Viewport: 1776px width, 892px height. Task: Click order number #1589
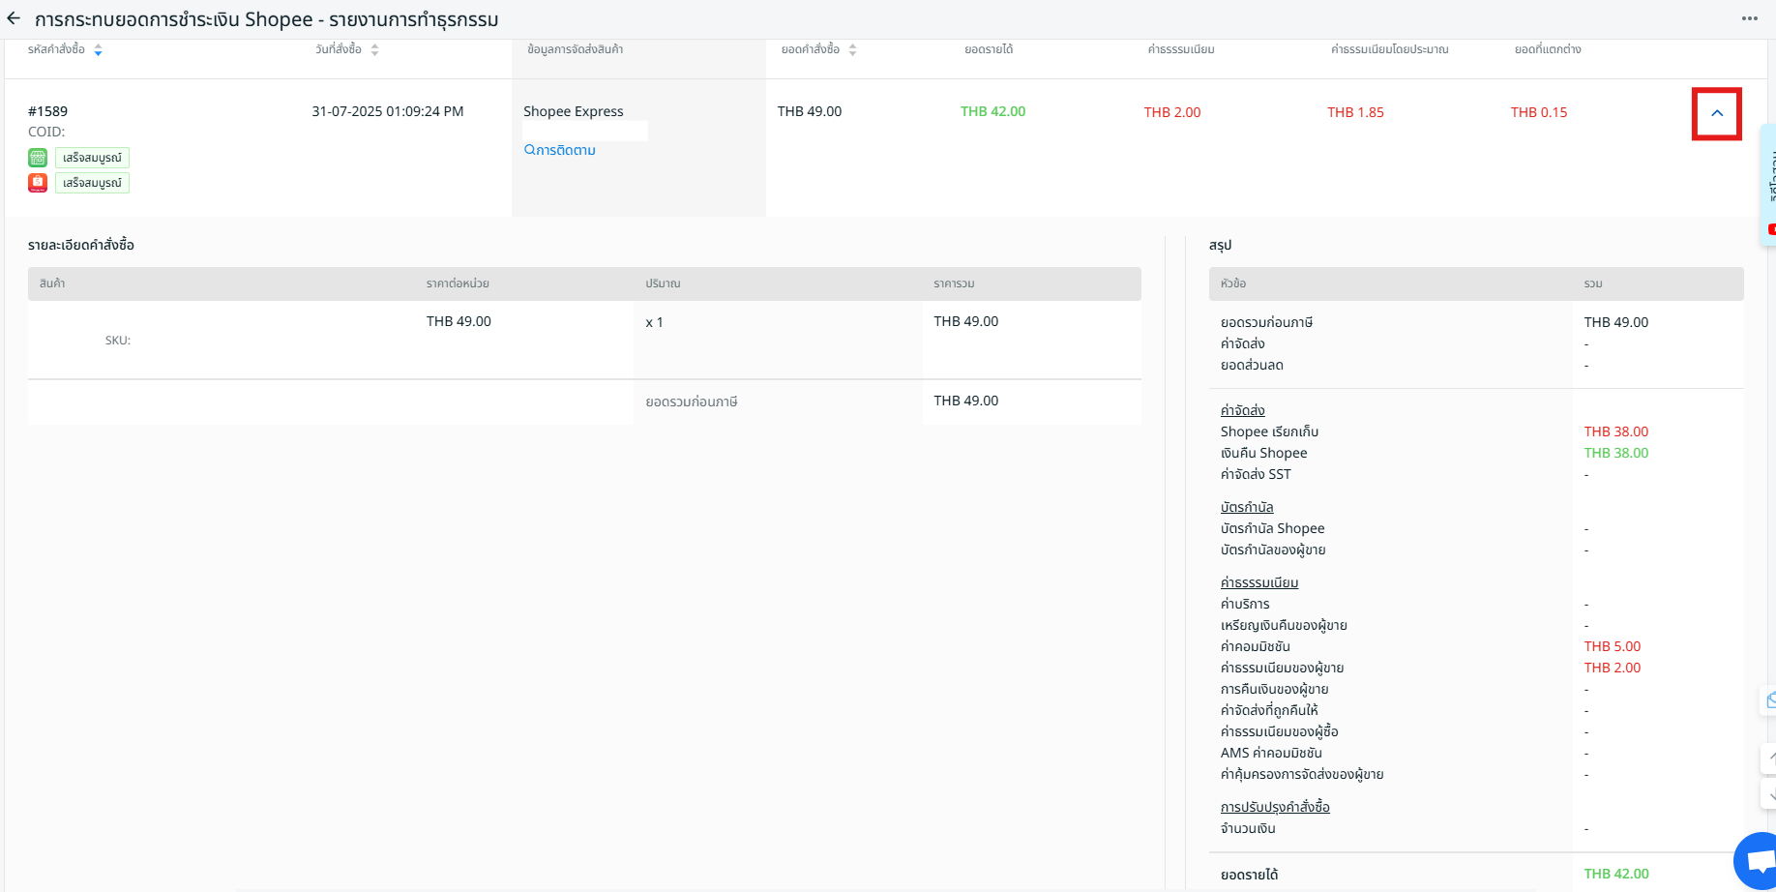pos(47,111)
